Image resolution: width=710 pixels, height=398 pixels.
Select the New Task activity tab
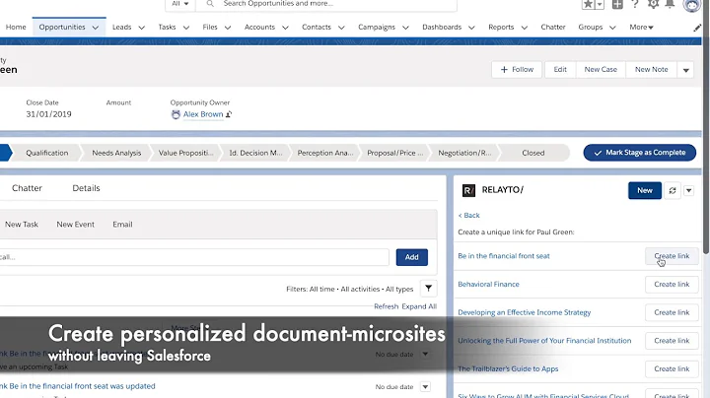pos(22,225)
